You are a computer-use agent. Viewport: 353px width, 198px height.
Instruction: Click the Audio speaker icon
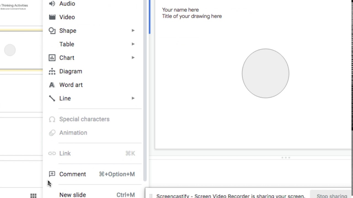(52, 4)
